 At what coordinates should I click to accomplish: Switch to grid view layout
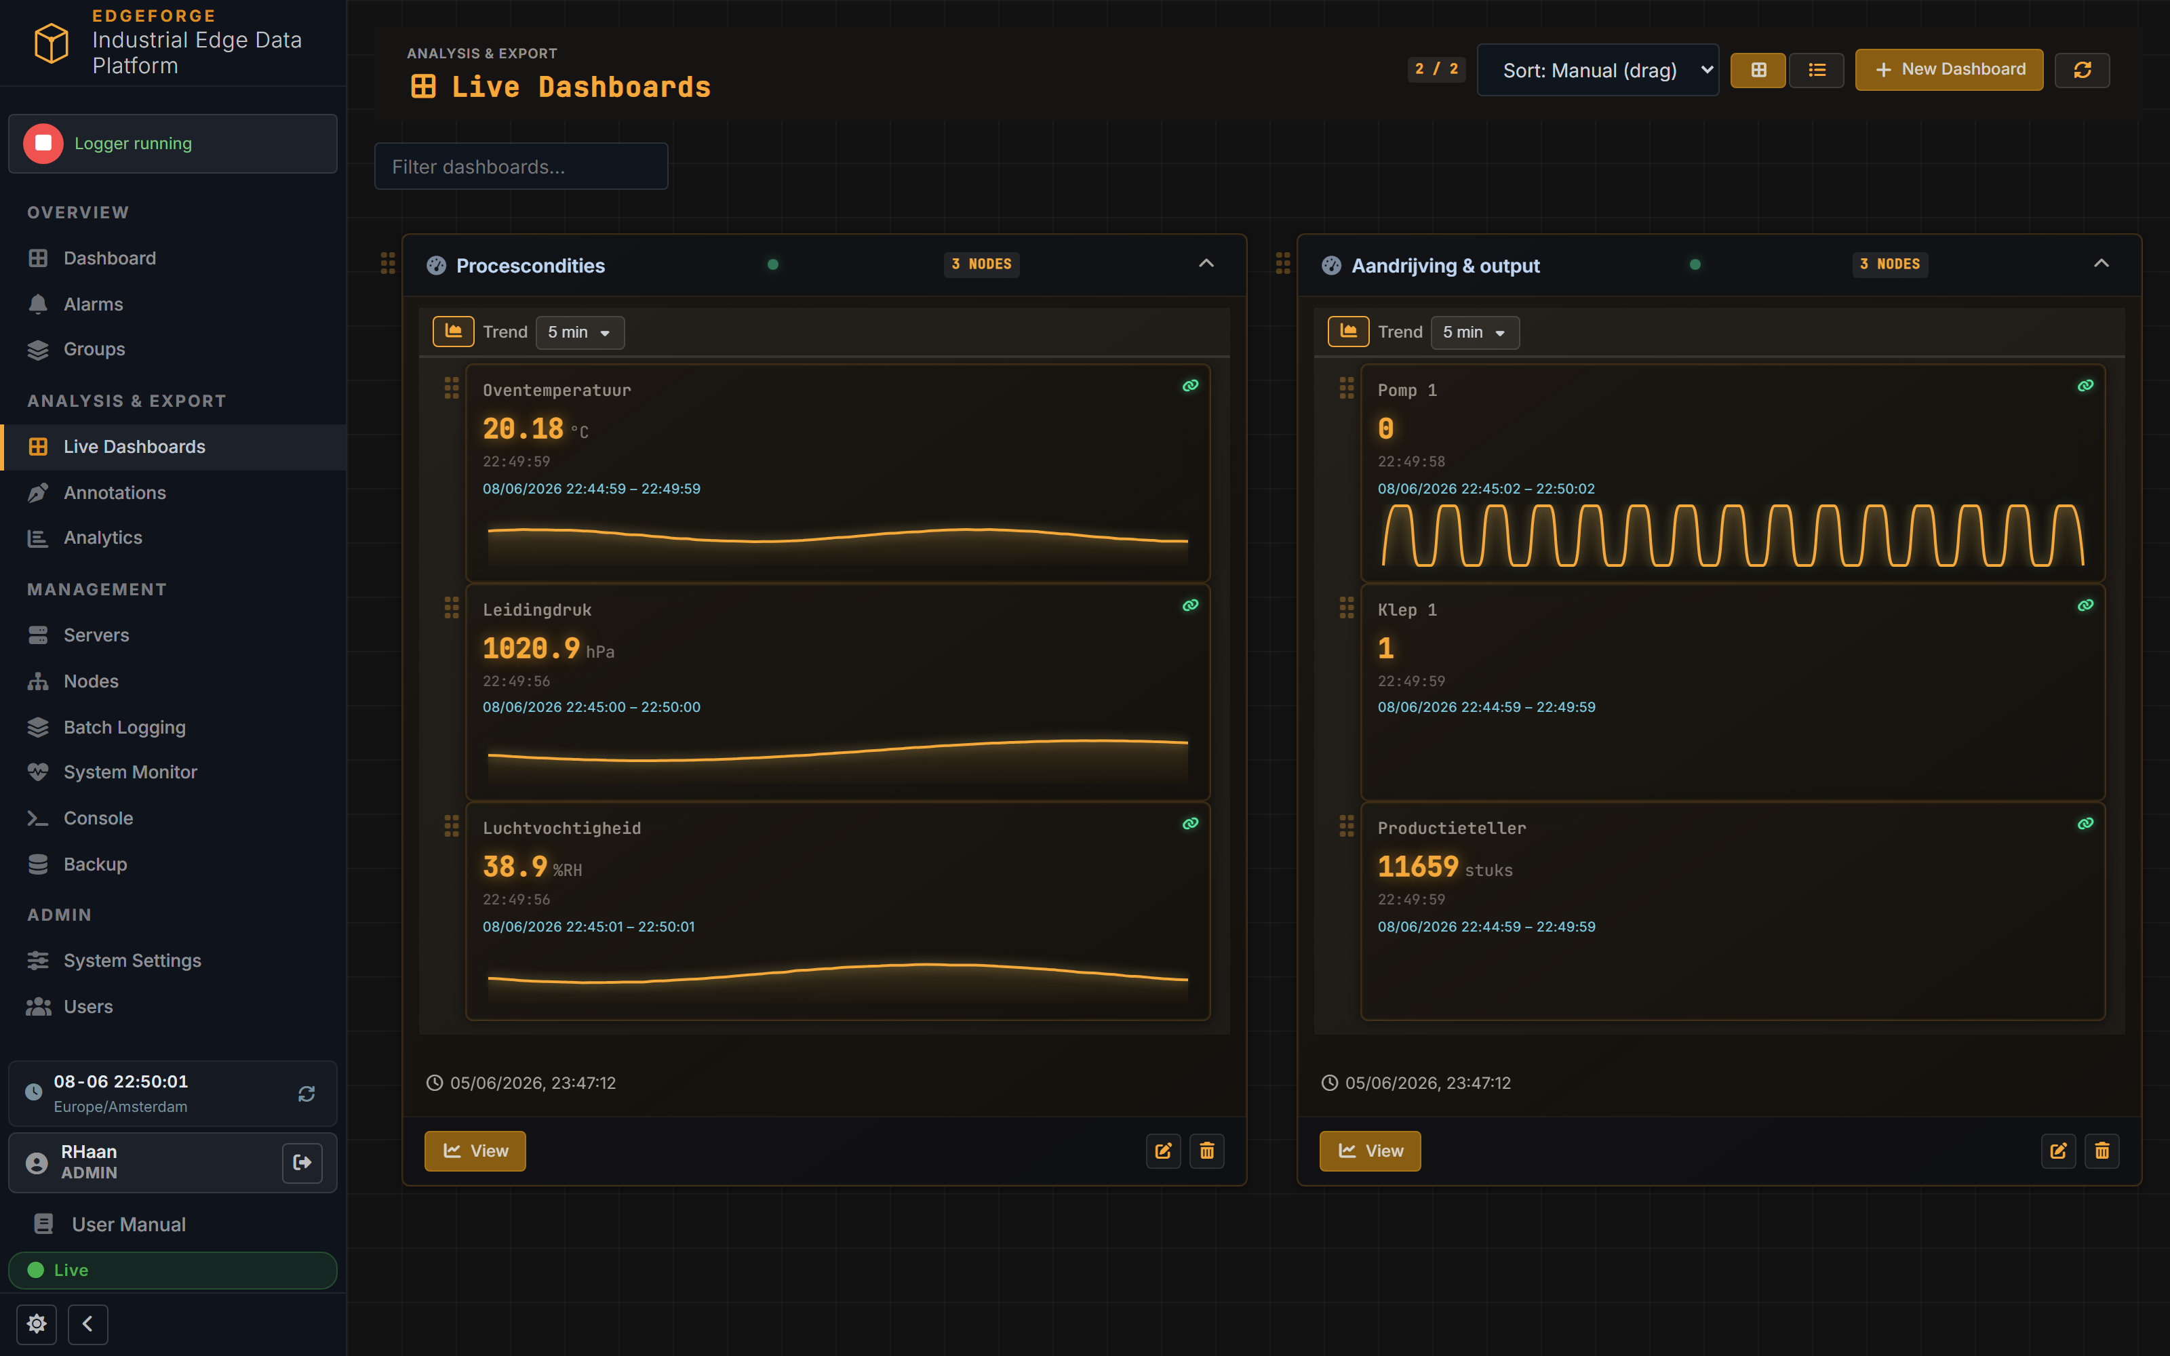point(1758,70)
